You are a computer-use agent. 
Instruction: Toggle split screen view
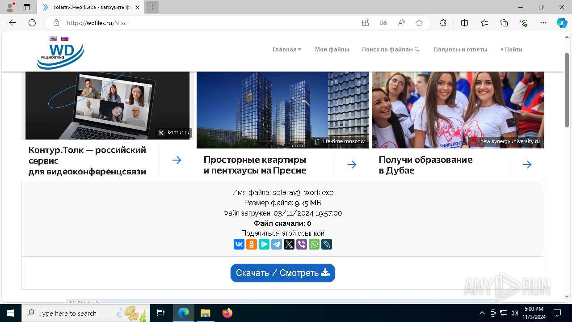tap(464, 23)
